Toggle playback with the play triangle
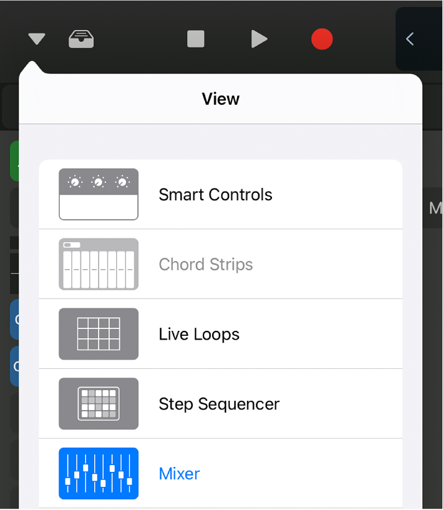This screenshot has height=510, width=443. 260,39
